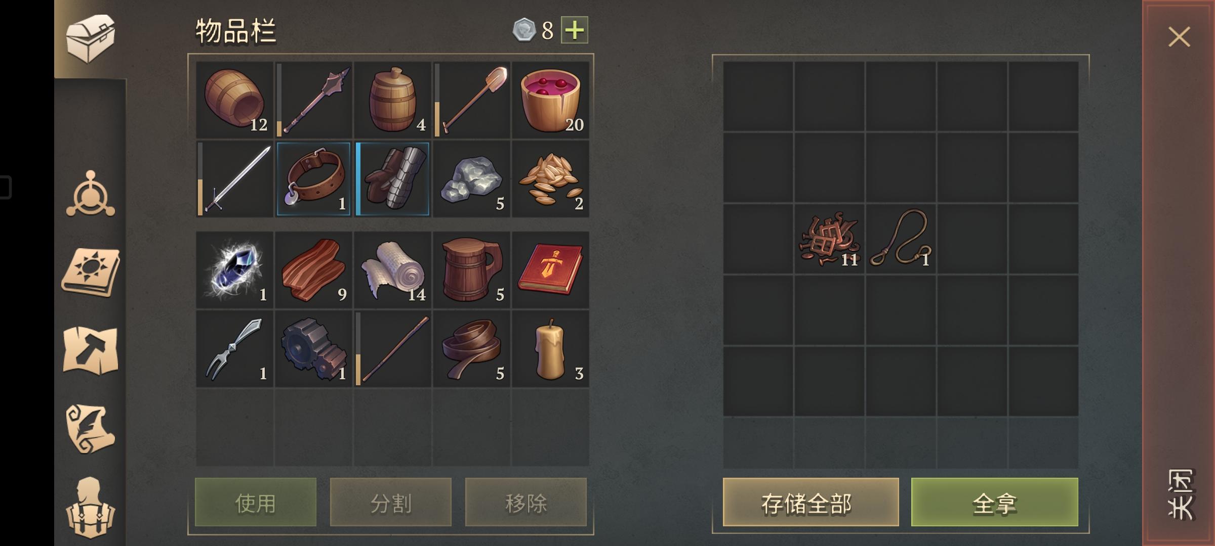
Task: Select the berry bucket with 20
Action: click(551, 100)
